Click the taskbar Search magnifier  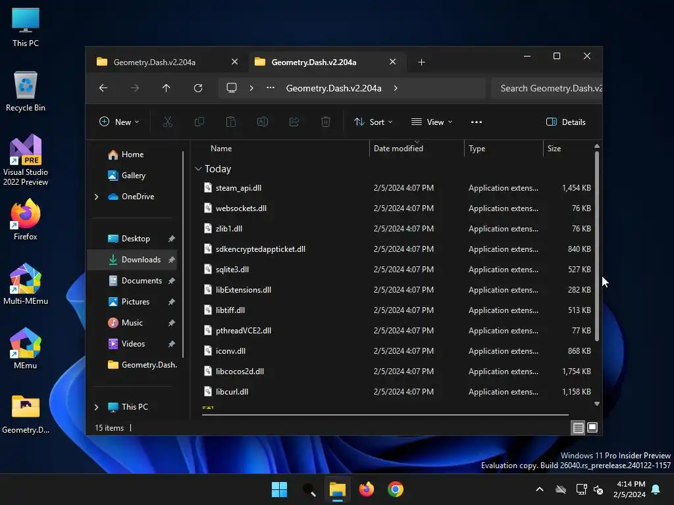click(309, 489)
